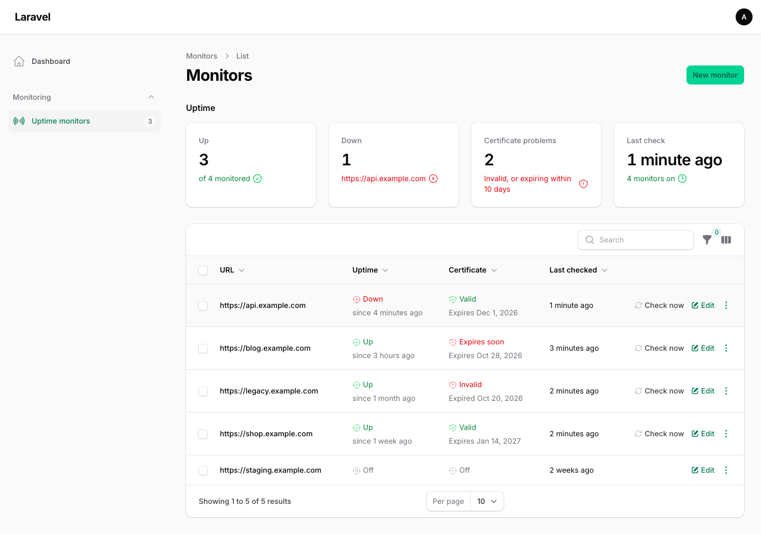Open row actions menu for legacy.example.com
Image resolution: width=761 pixels, height=534 pixels.
726,391
